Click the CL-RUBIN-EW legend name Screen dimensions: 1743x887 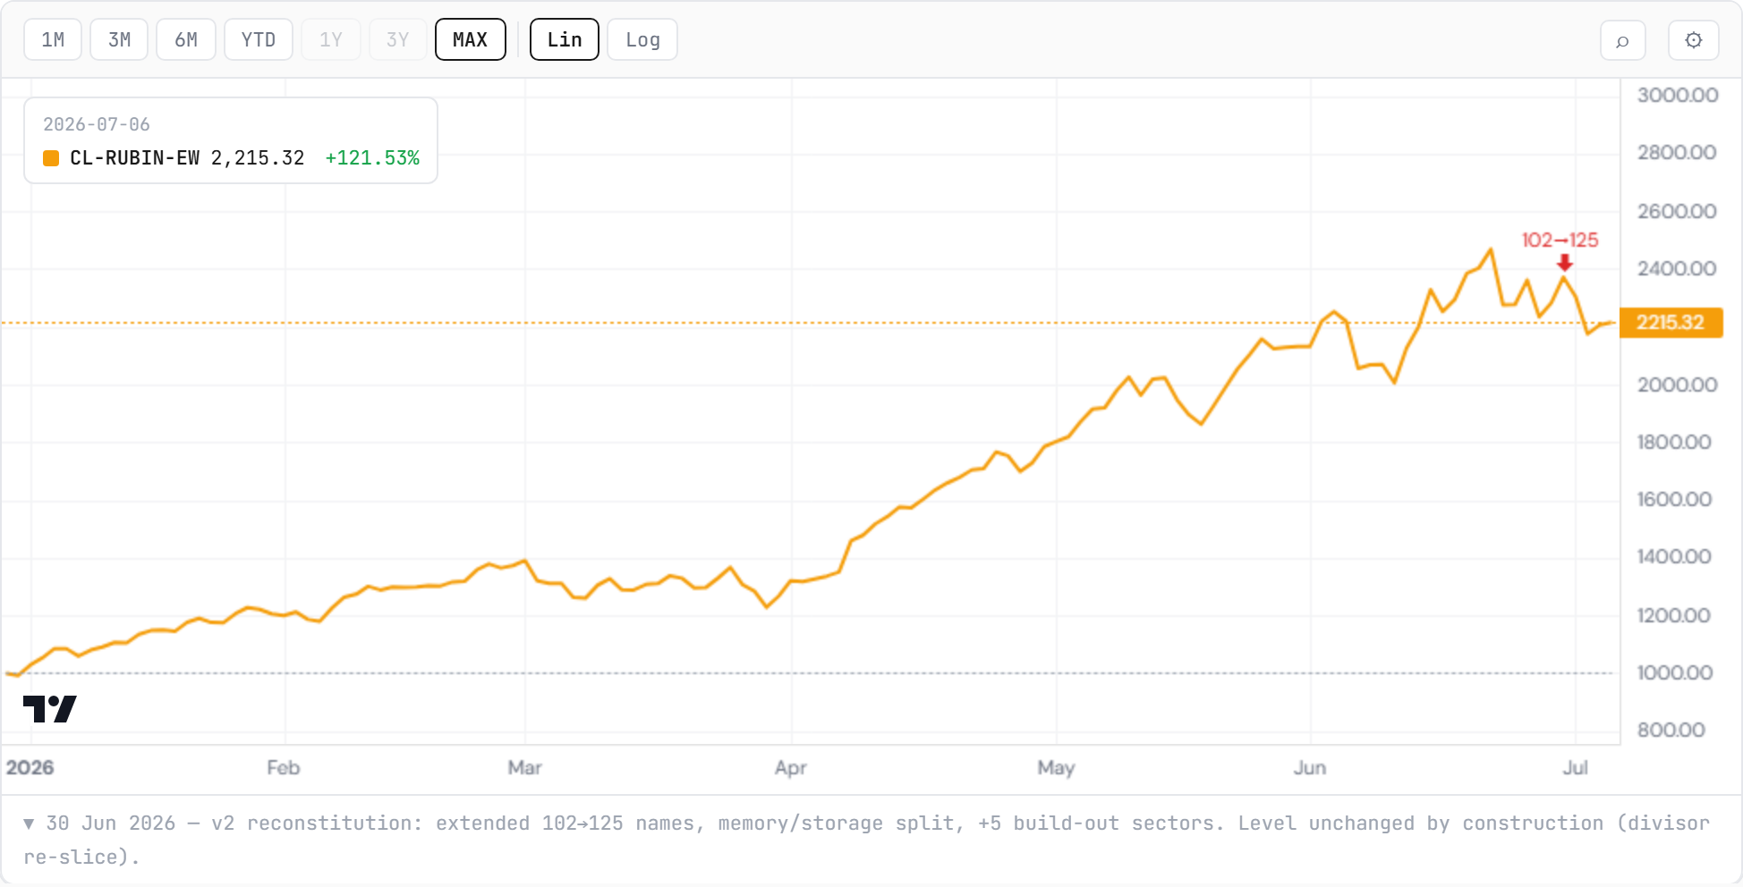pyautogui.click(x=135, y=158)
